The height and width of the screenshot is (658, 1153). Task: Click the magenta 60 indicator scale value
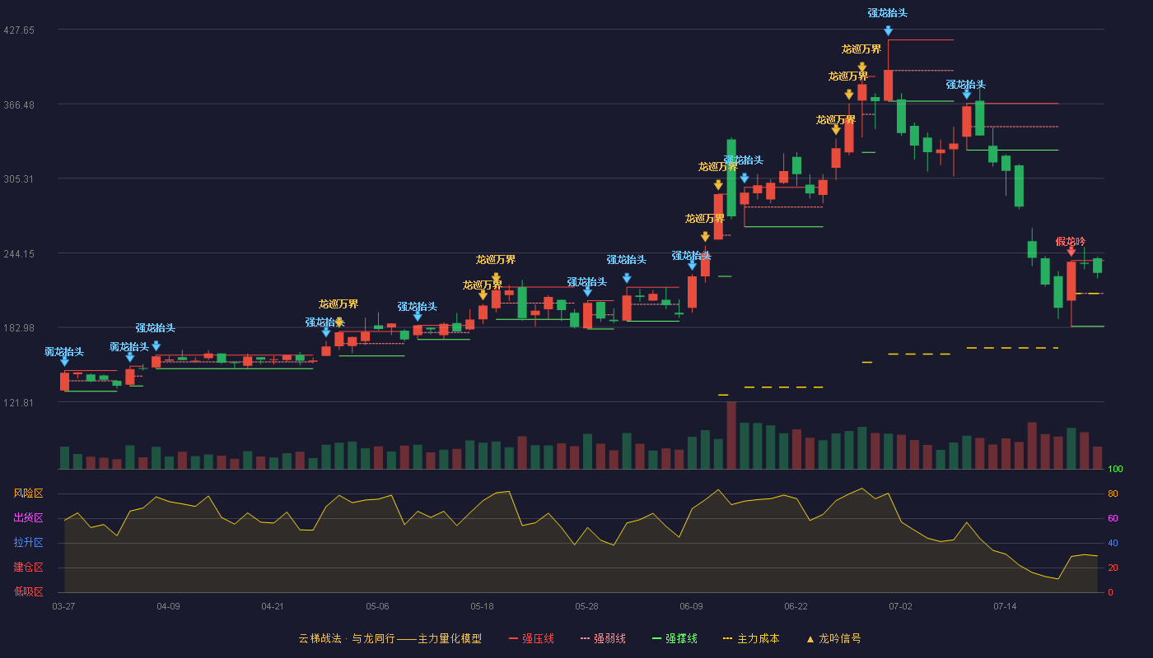[1113, 518]
